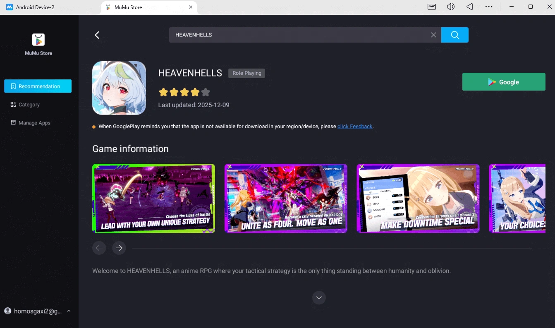Select Category in the sidebar menu
The height and width of the screenshot is (328, 555).
(29, 104)
